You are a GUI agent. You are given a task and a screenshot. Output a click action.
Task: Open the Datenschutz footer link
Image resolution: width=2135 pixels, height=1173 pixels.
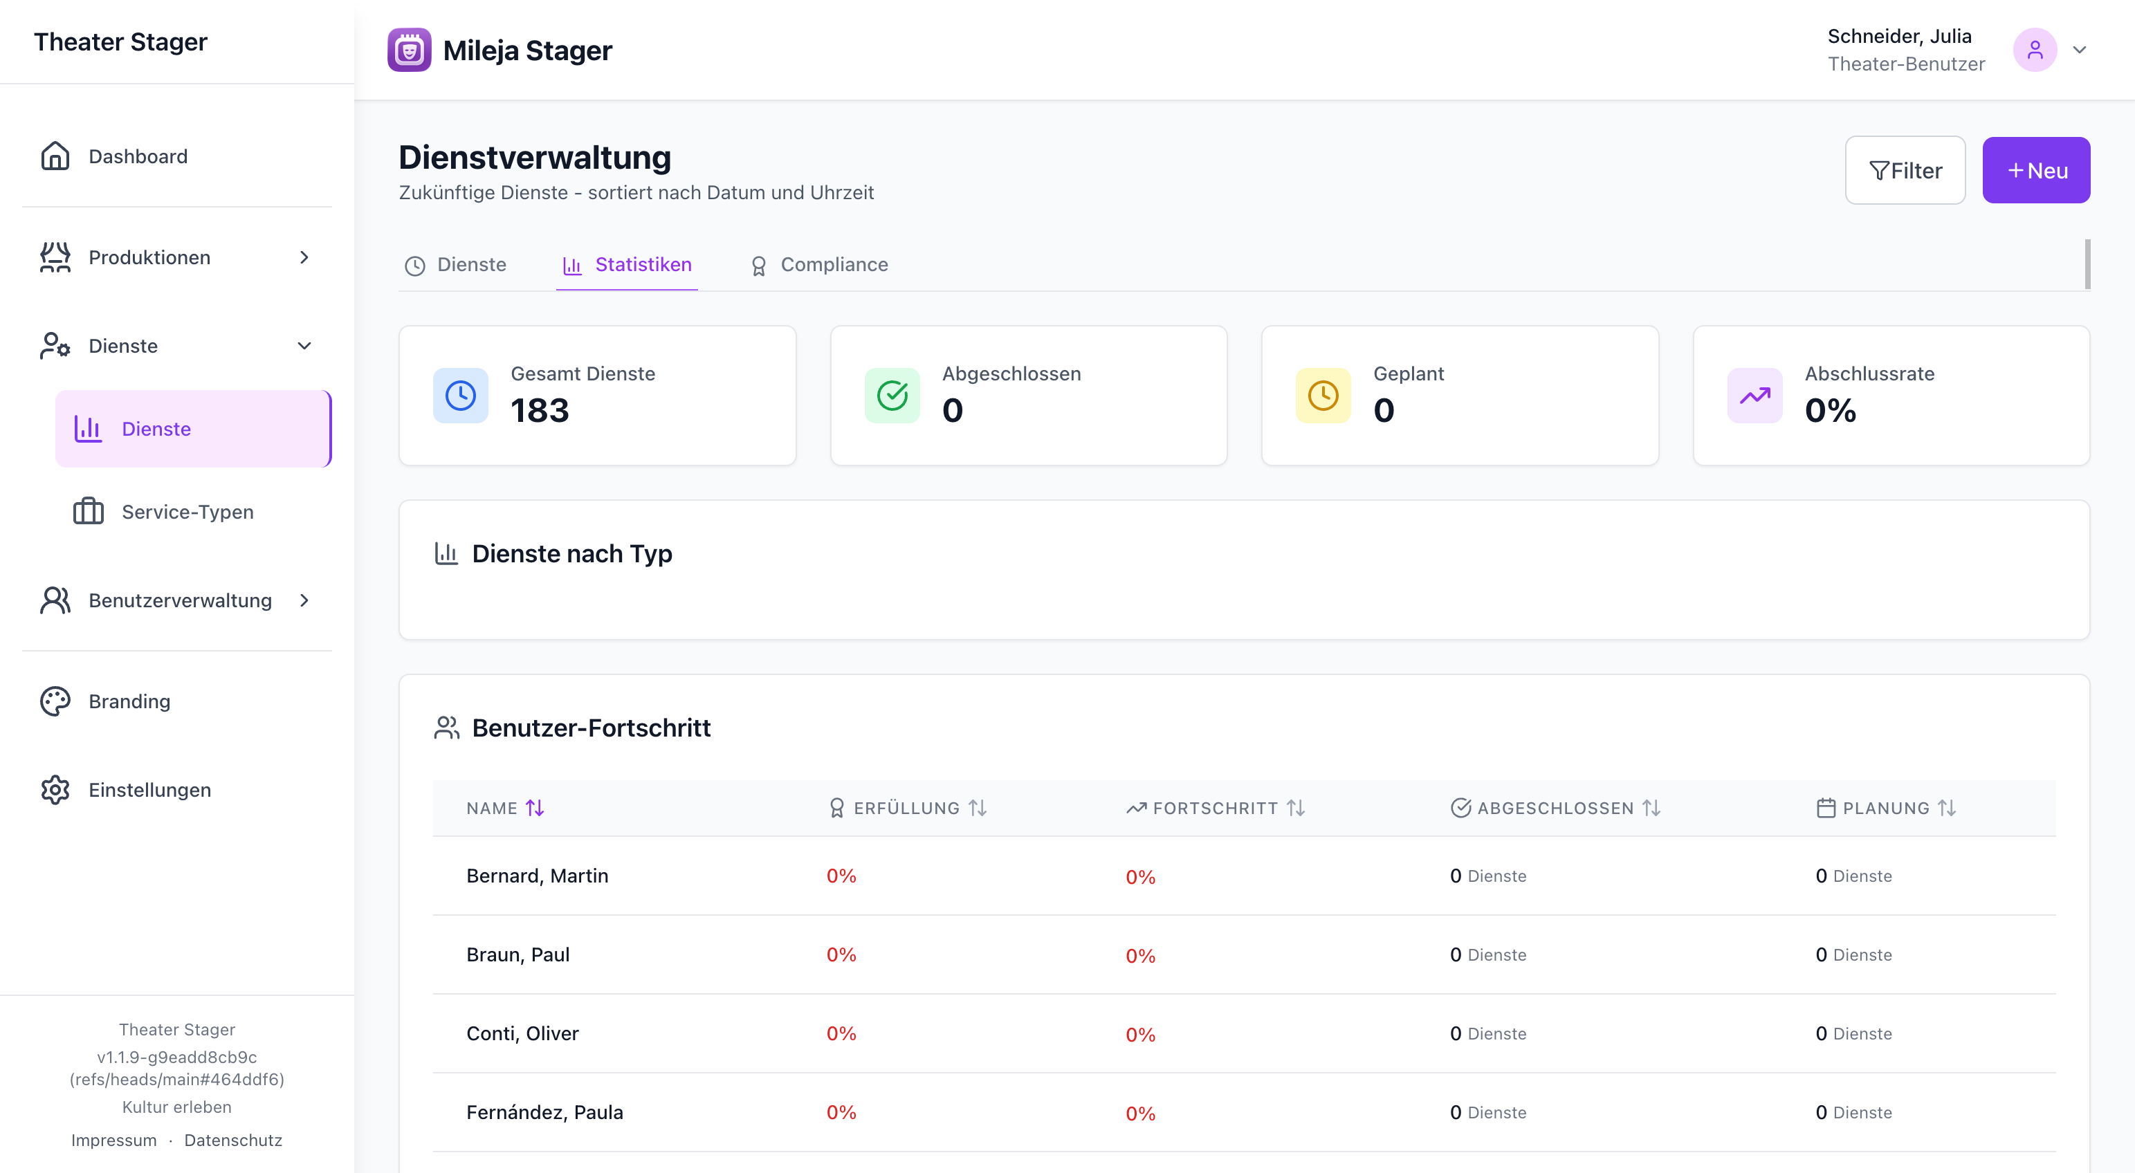(233, 1140)
